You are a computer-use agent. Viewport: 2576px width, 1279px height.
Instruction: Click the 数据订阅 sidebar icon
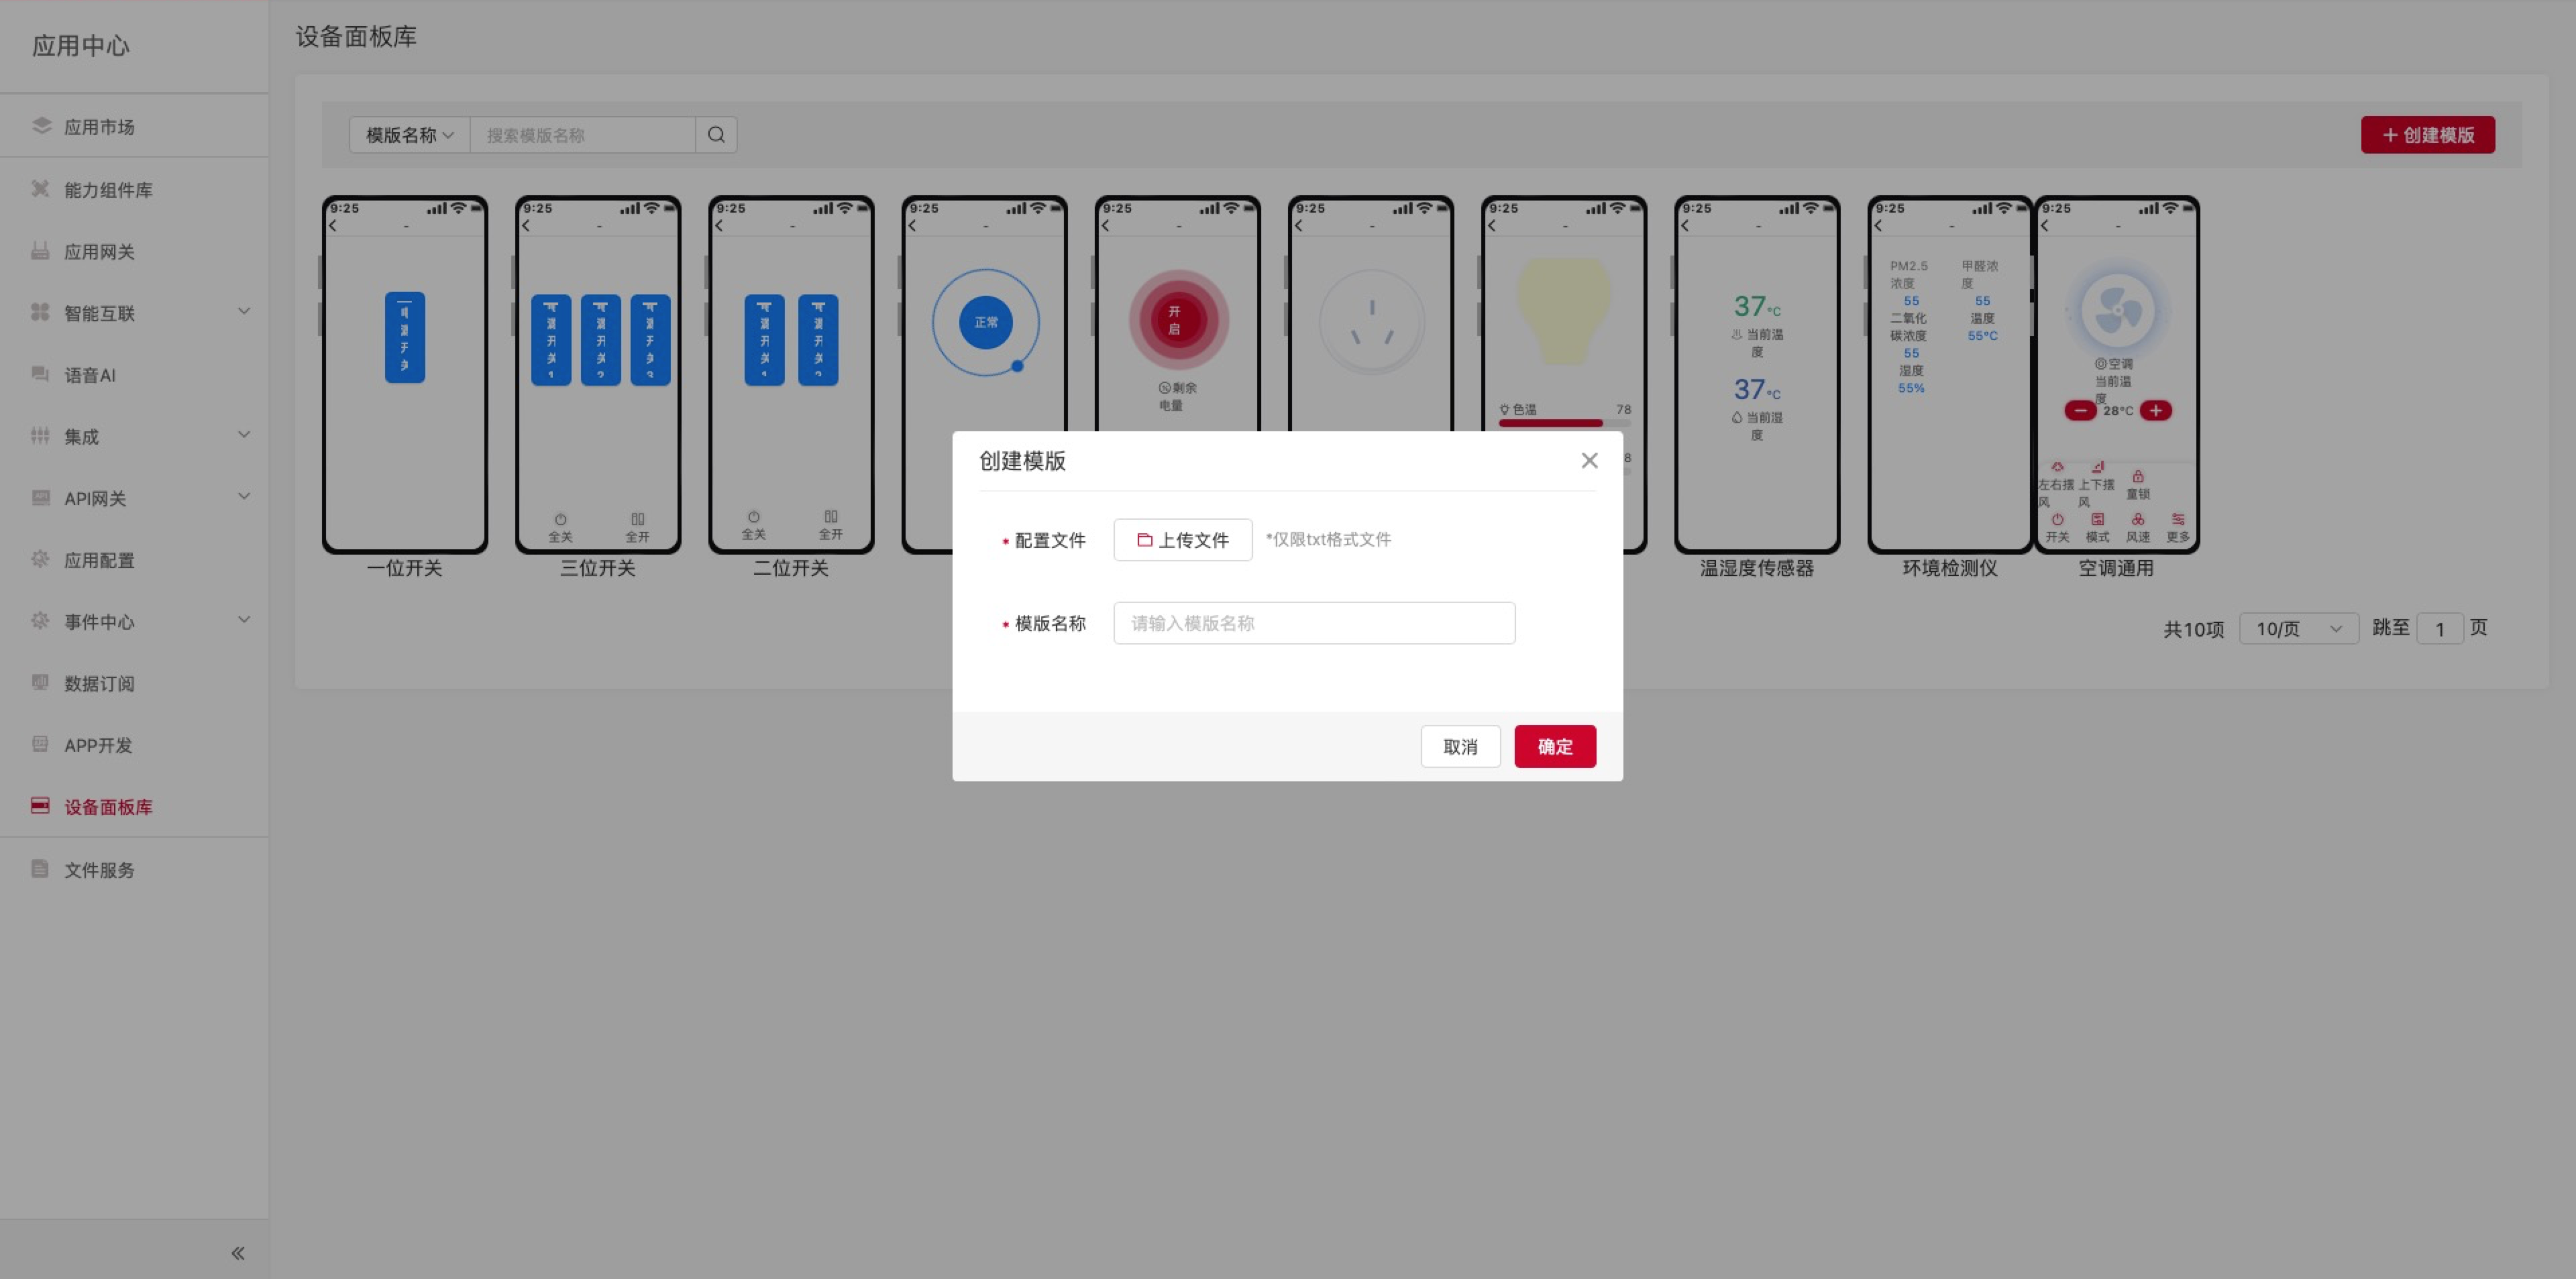[x=41, y=683]
